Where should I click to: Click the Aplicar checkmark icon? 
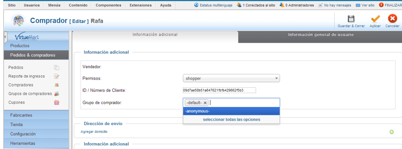coord(375,19)
